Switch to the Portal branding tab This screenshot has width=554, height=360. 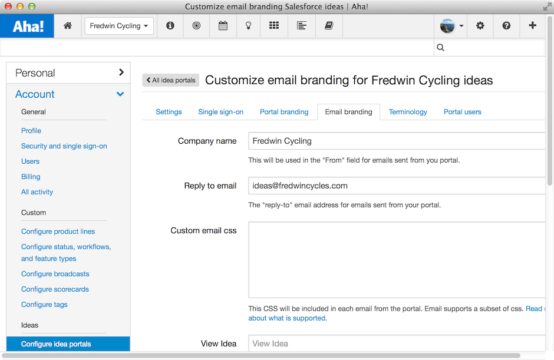click(284, 111)
